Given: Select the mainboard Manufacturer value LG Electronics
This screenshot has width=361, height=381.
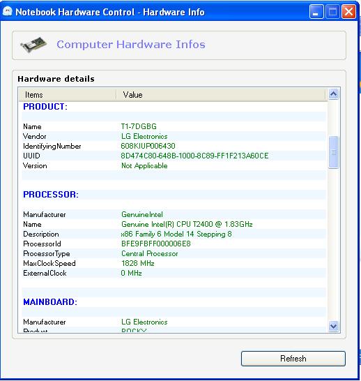Looking at the screenshot, I should point(144,322).
